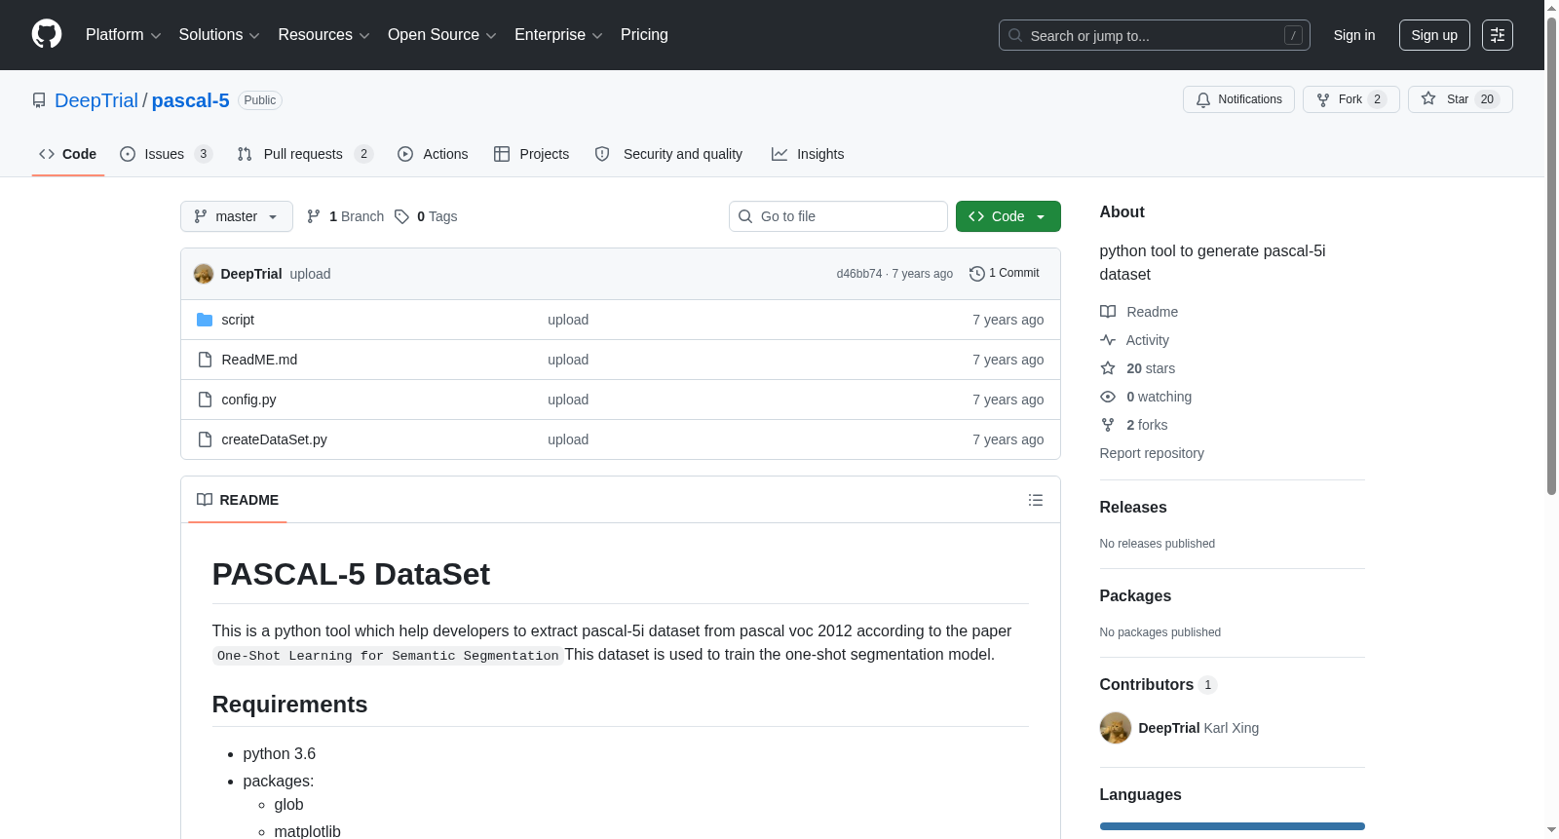Click the 0 Tags link
Screen dimensions: 1559x839
[x=426, y=216]
